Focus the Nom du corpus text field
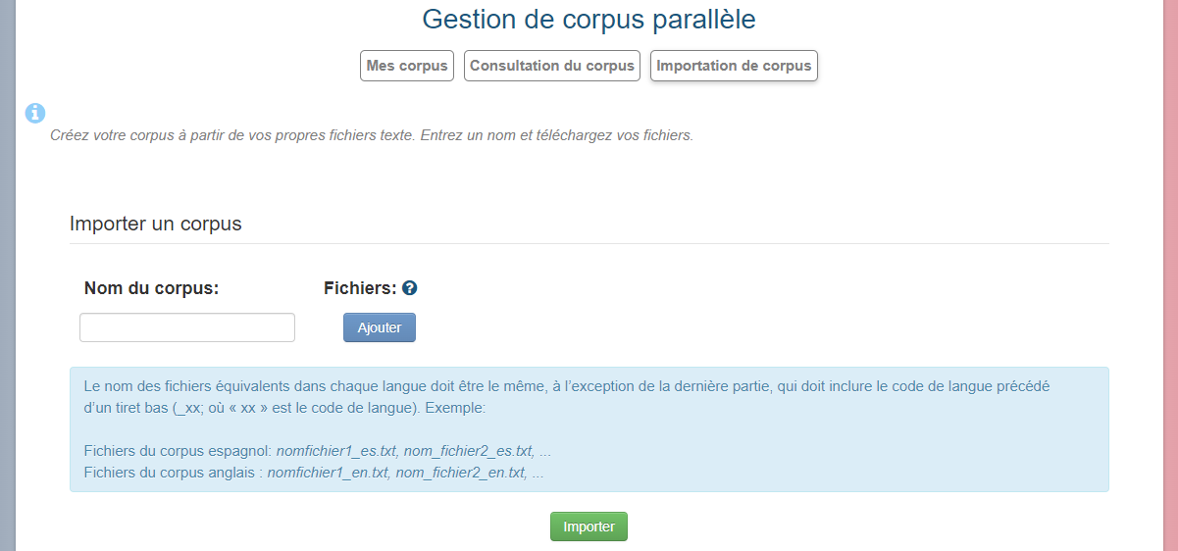This screenshot has width=1178, height=551. [187, 327]
